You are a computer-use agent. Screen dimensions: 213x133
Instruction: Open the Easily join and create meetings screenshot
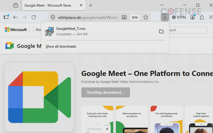pos(97,120)
